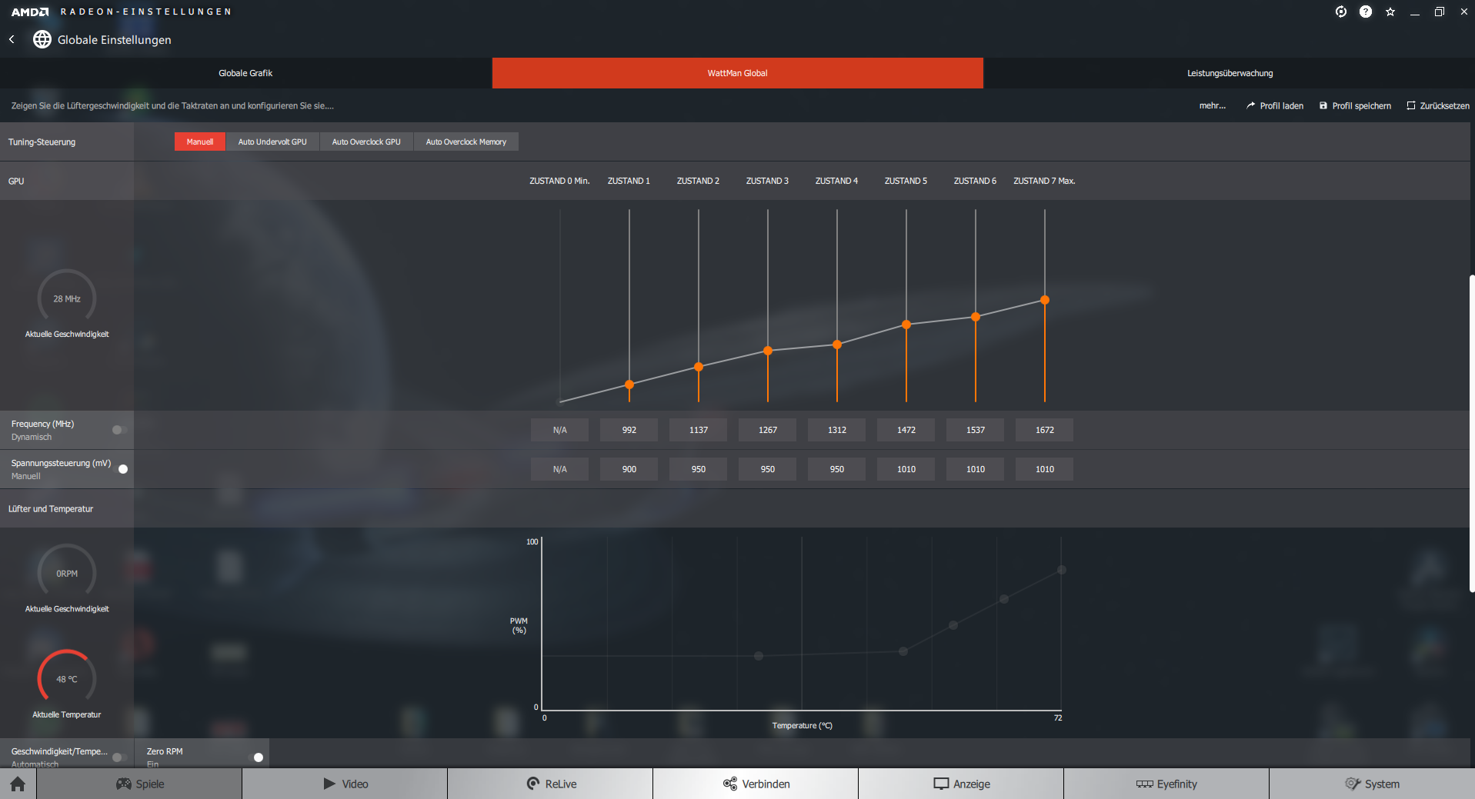Click the Home icon in the bottom bar
Image resolution: width=1475 pixels, height=799 pixels.
pos(18,784)
